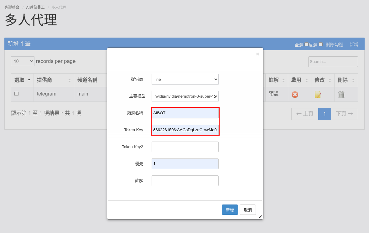369x233 pixels.
Task: Sort by 選取 column arrow
Action: click(29, 80)
